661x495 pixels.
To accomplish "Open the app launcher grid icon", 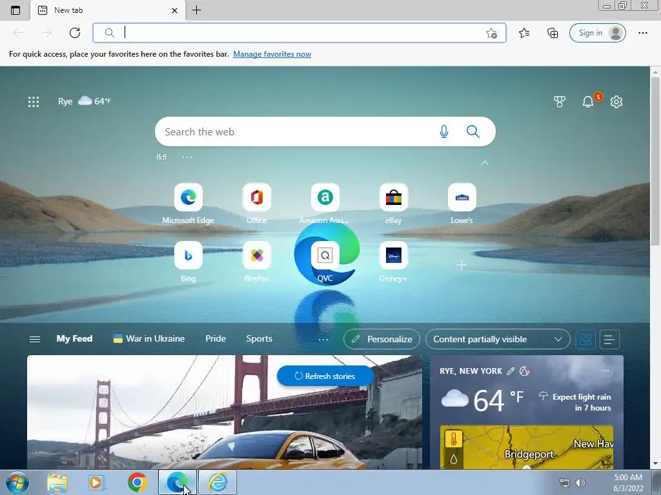I will coord(34,101).
